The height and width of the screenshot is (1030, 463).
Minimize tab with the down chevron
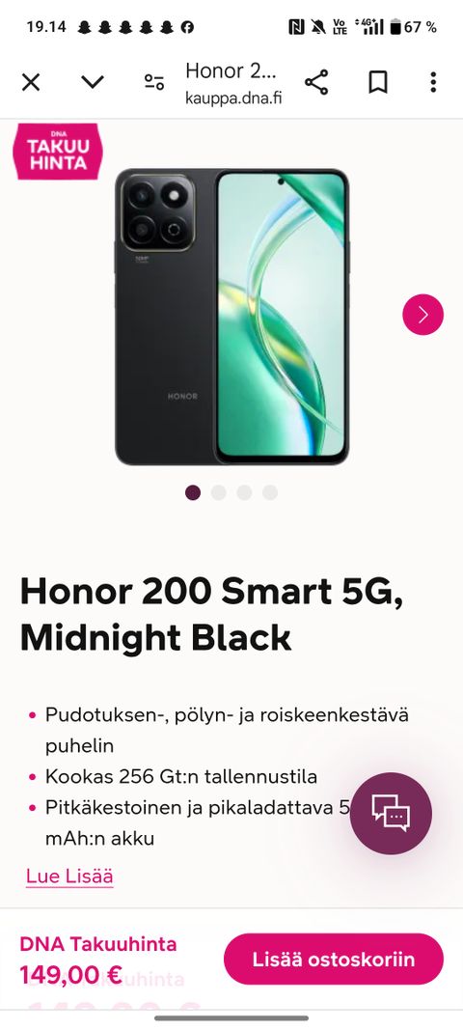click(x=93, y=82)
